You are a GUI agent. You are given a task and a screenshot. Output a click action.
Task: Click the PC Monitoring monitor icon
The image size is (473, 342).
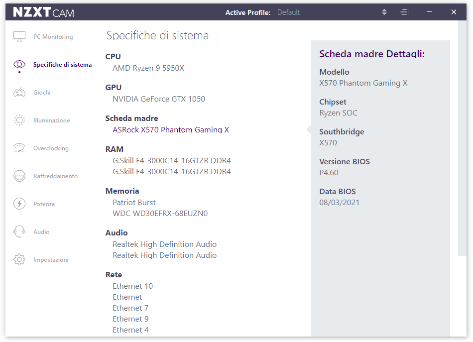click(x=19, y=36)
